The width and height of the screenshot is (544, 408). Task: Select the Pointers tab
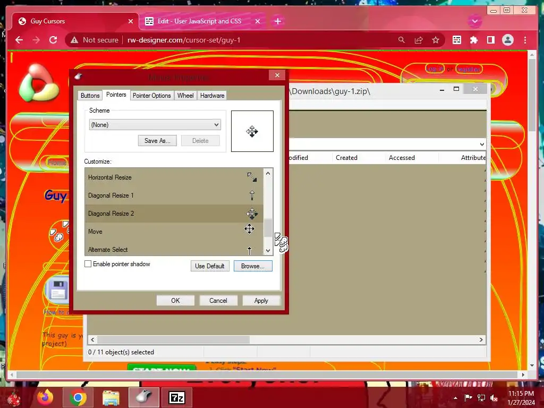click(116, 95)
